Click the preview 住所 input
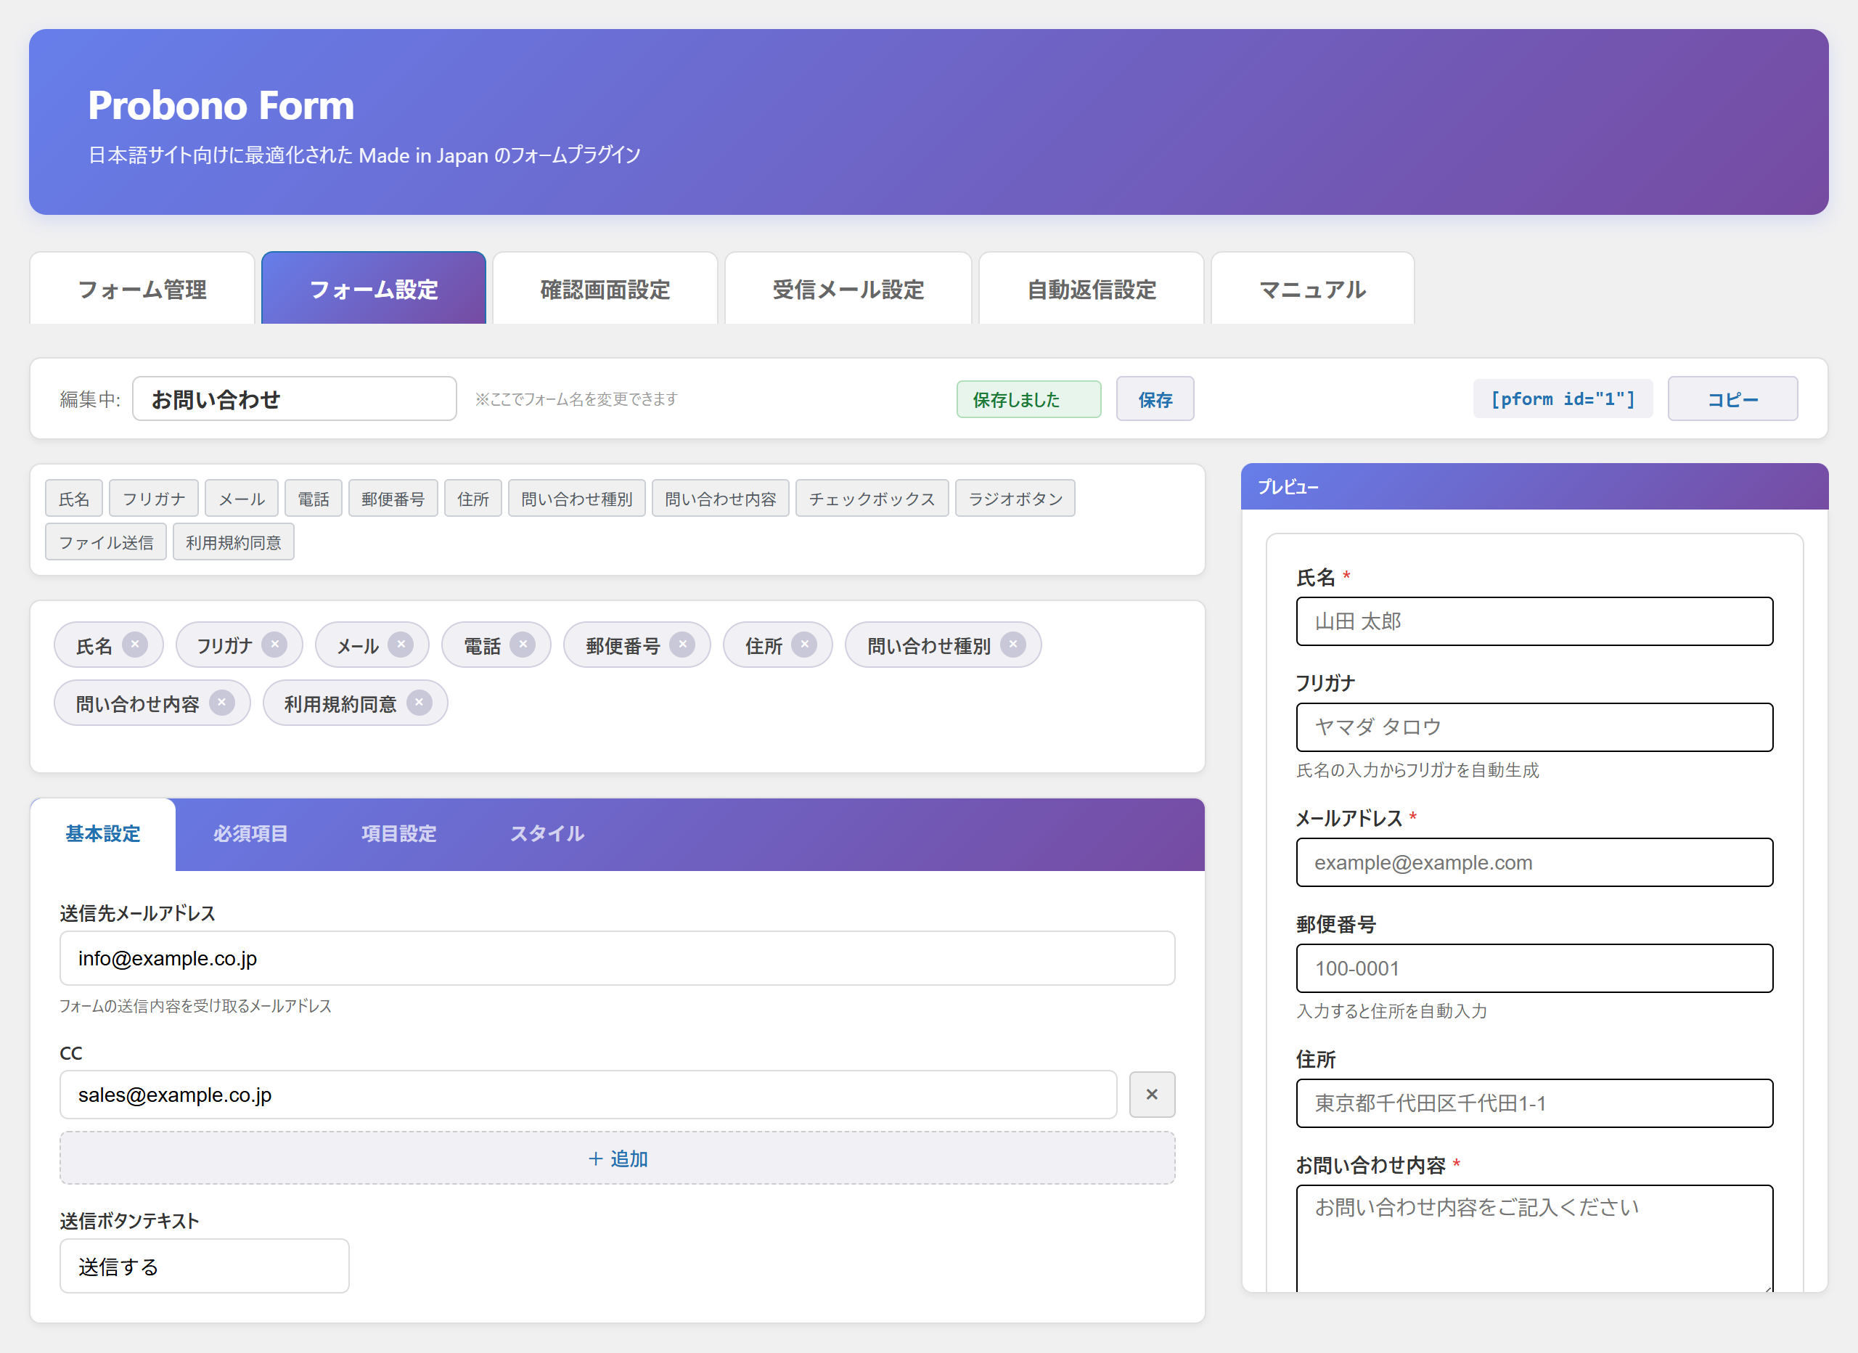The image size is (1858, 1353). tap(1534, 1103)
